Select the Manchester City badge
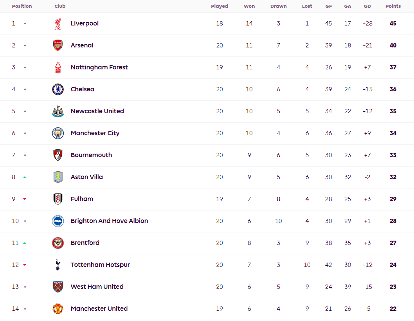 click(58, 133)
